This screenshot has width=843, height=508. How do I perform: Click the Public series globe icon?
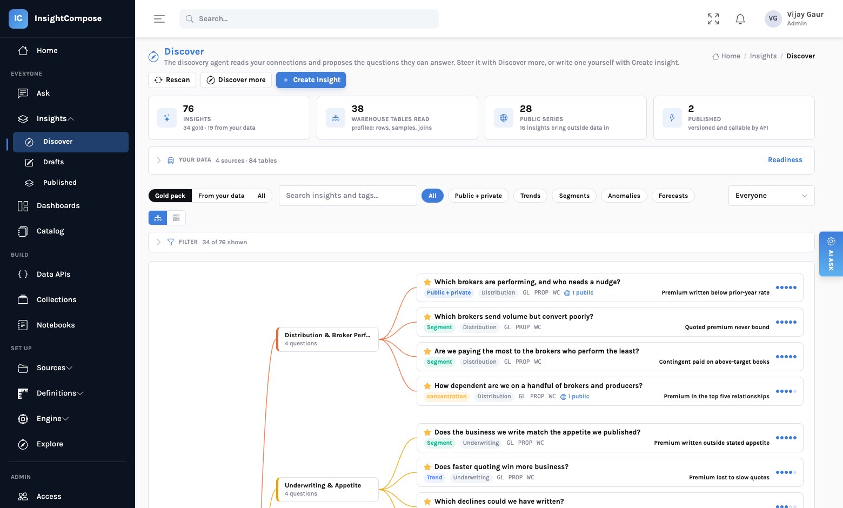(504, 118)
